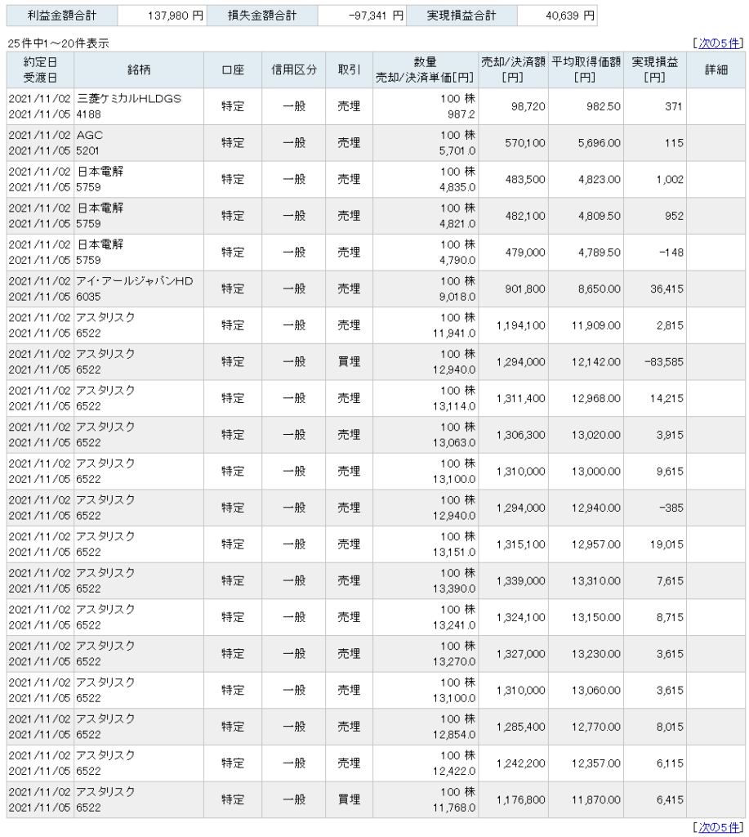Select the 口座 column header
This screenshot has height=837, width=749.
click(x=233, y=70)
